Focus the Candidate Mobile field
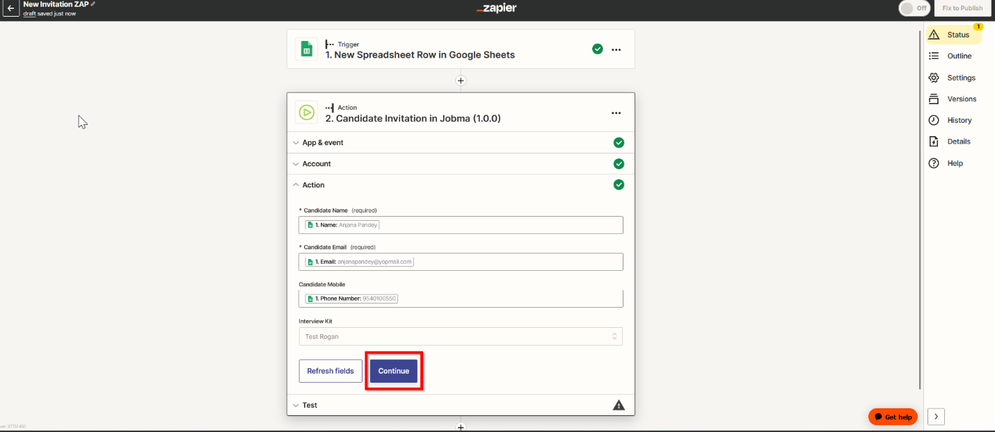This screenshot has width=995, height=432. click(x=461, y=298)
